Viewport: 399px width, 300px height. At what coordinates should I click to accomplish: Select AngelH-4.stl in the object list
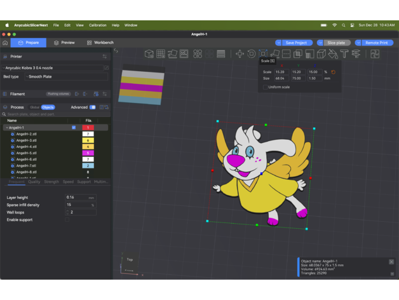tap(27, 147)
